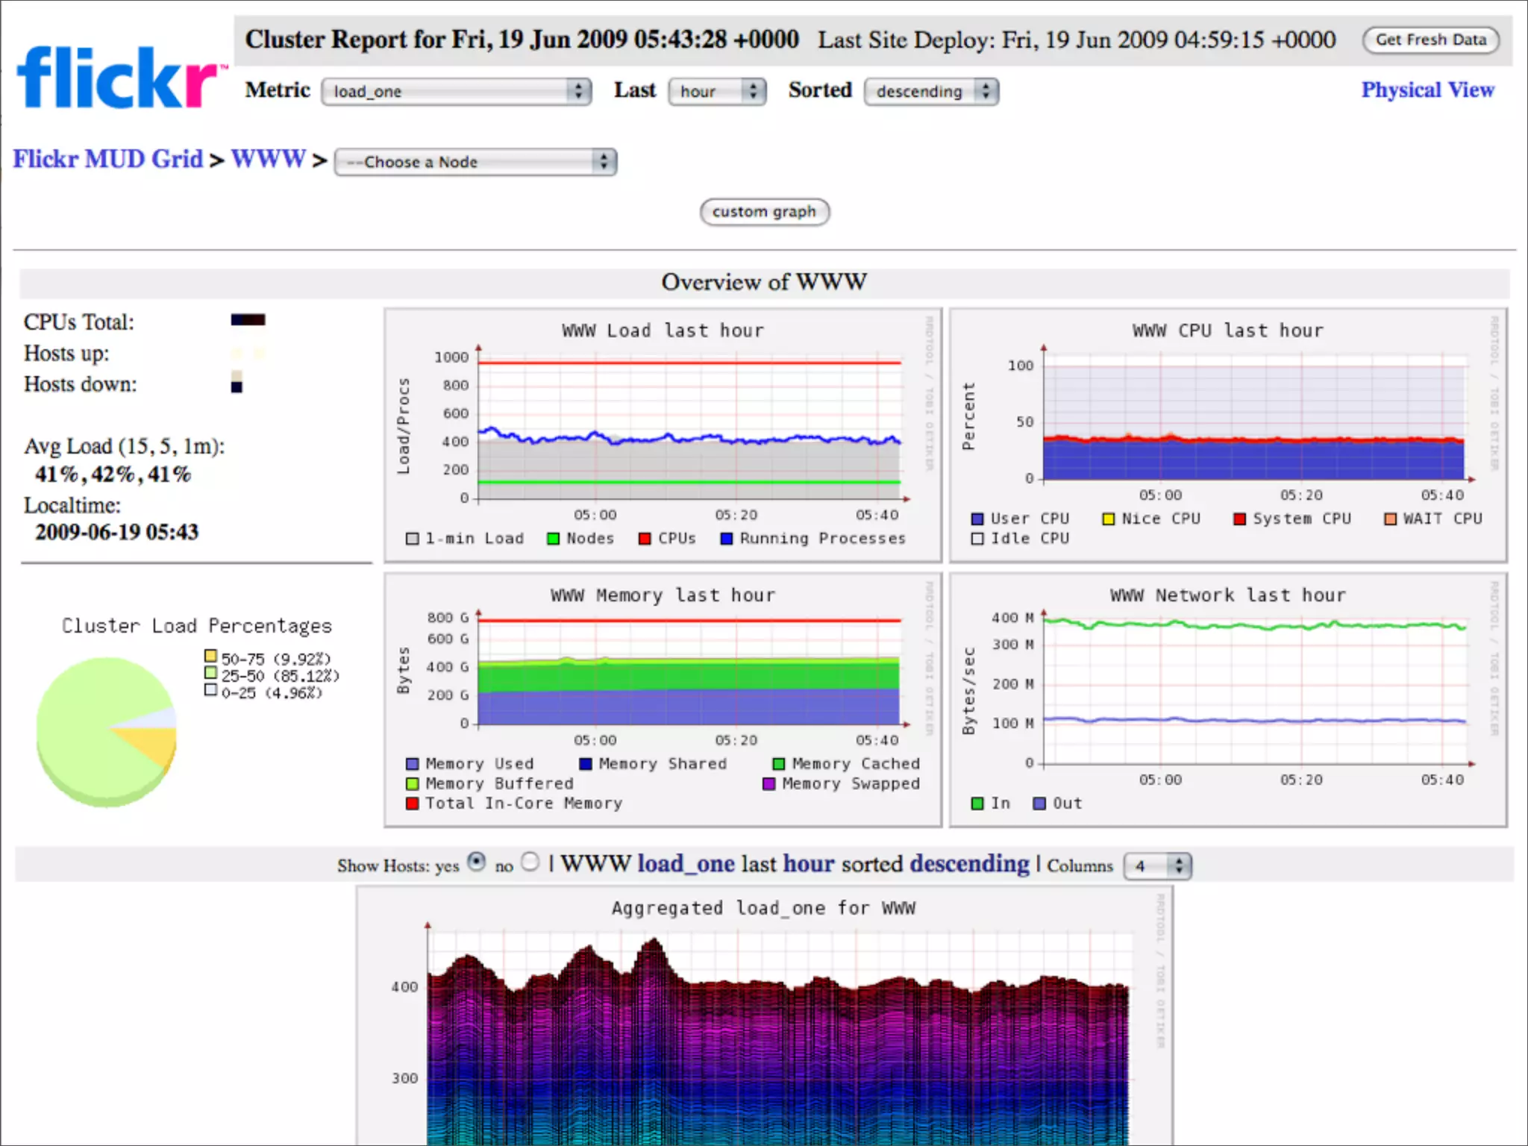Viewport: 1528px width, 1146px height.
Task: Change the Columns count dropdown
Action: 1157,865
